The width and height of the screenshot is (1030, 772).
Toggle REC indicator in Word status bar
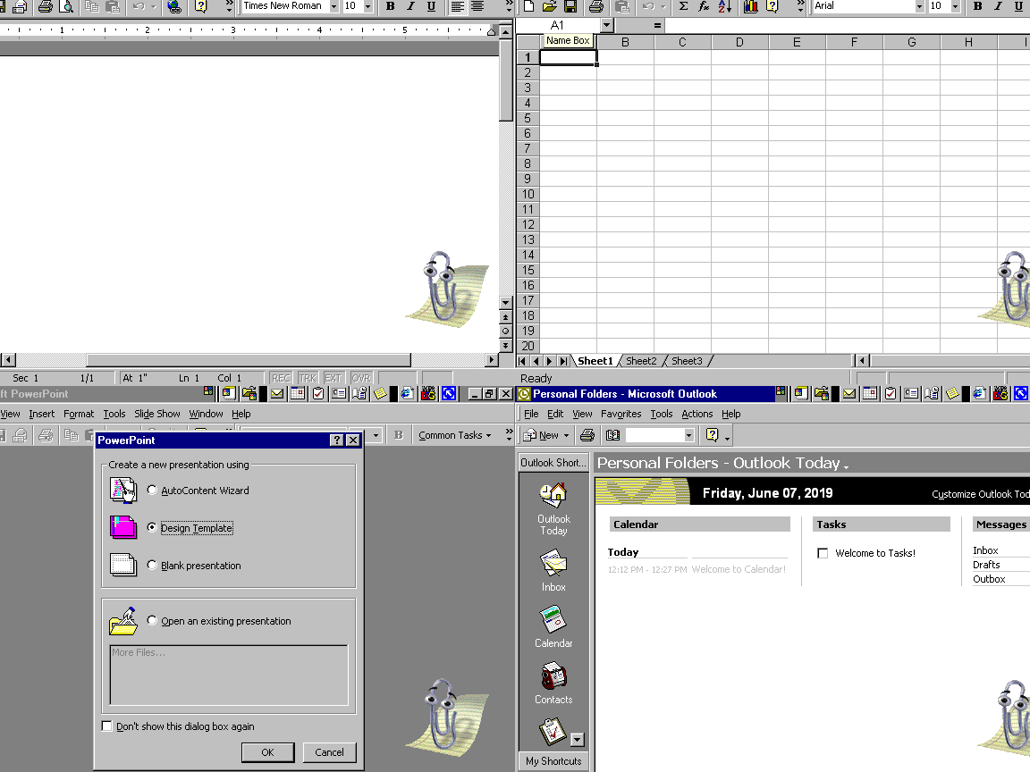coord(281,378)
